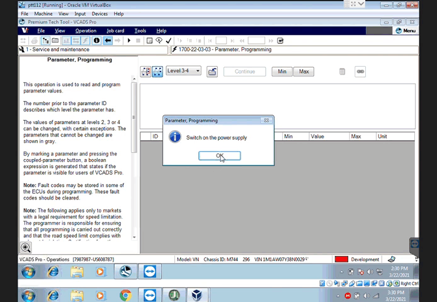Click the guest Windows Start button

point(28,272)
